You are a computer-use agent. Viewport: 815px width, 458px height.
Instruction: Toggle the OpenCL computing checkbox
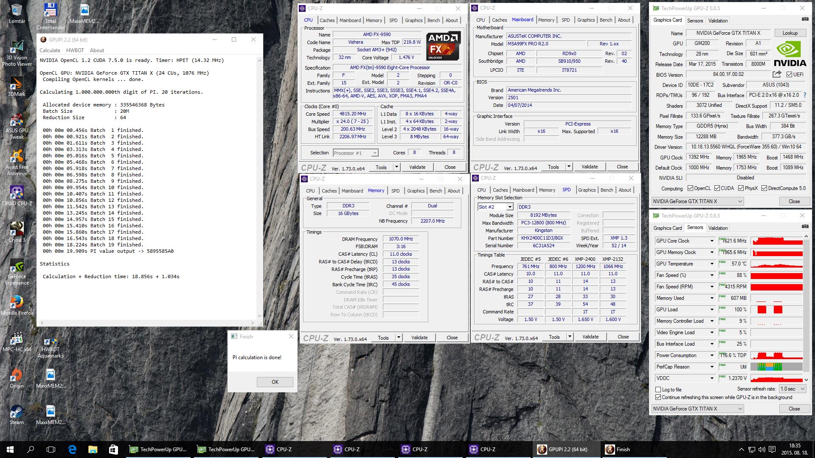pyautogui.click(x=690, y=188)
